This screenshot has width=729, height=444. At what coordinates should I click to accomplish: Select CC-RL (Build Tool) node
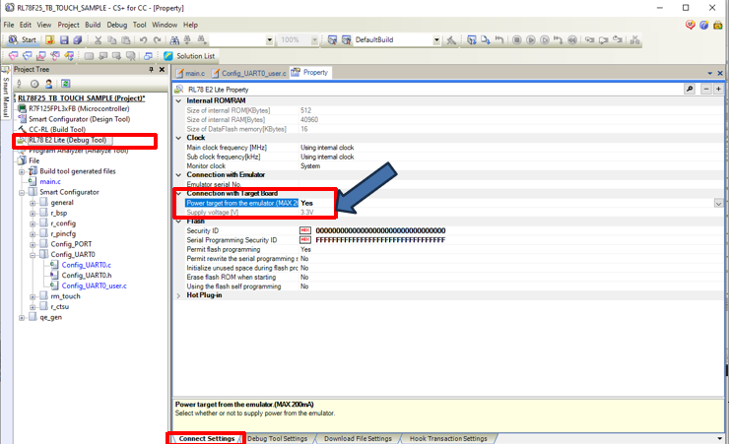pyautogui.click(x=57, y=130)
